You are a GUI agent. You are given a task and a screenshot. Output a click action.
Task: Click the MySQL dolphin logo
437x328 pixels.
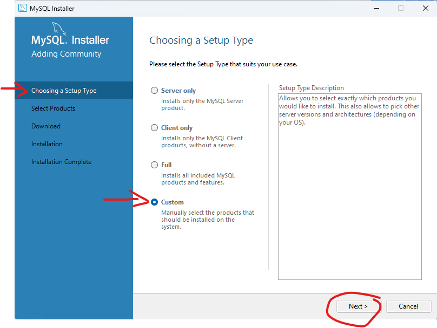(x=59, y=29)
